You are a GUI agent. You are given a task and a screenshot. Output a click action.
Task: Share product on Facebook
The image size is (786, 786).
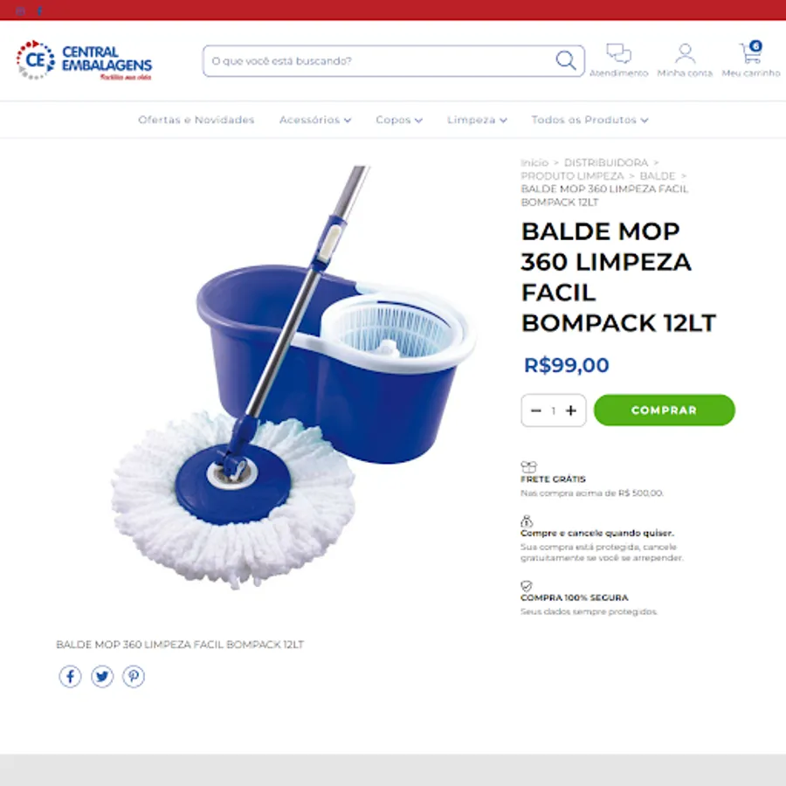coord(70,677)
